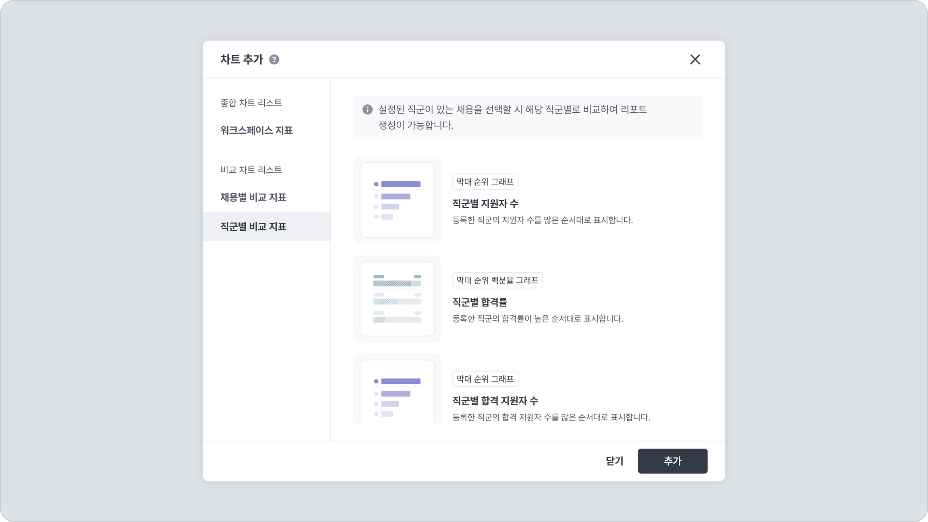The height and width of the screenshot is (522, 928).
Task: Select 직군별 비교 지표 sidebar item
Action: [x=253, y=227]
